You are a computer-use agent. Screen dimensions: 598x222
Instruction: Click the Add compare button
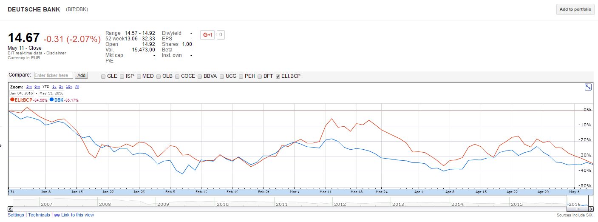click(x=81, y=75)
